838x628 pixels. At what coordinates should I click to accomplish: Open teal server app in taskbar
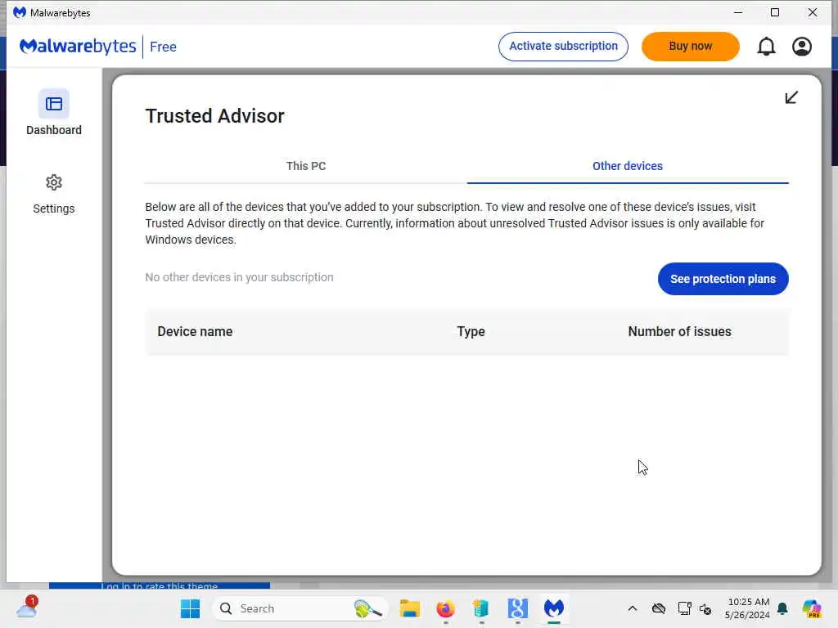click(481, 608)
